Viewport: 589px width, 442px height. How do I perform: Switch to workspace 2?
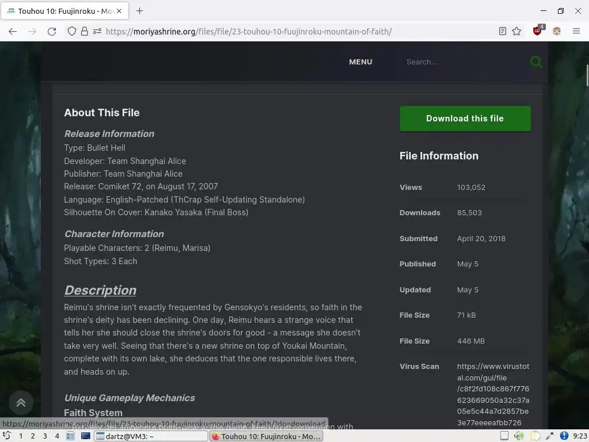pos(33,436)
